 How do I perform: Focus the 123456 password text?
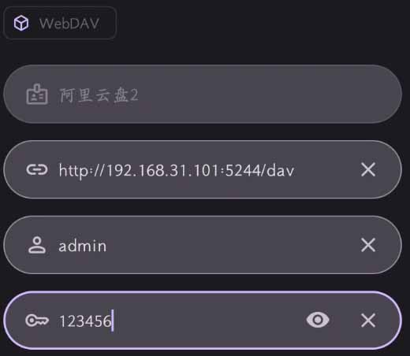85,321
